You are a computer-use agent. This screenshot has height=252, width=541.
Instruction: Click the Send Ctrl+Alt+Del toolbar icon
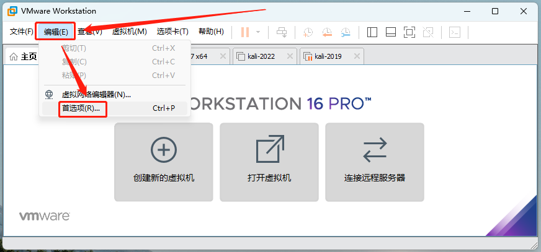point(282,32)
